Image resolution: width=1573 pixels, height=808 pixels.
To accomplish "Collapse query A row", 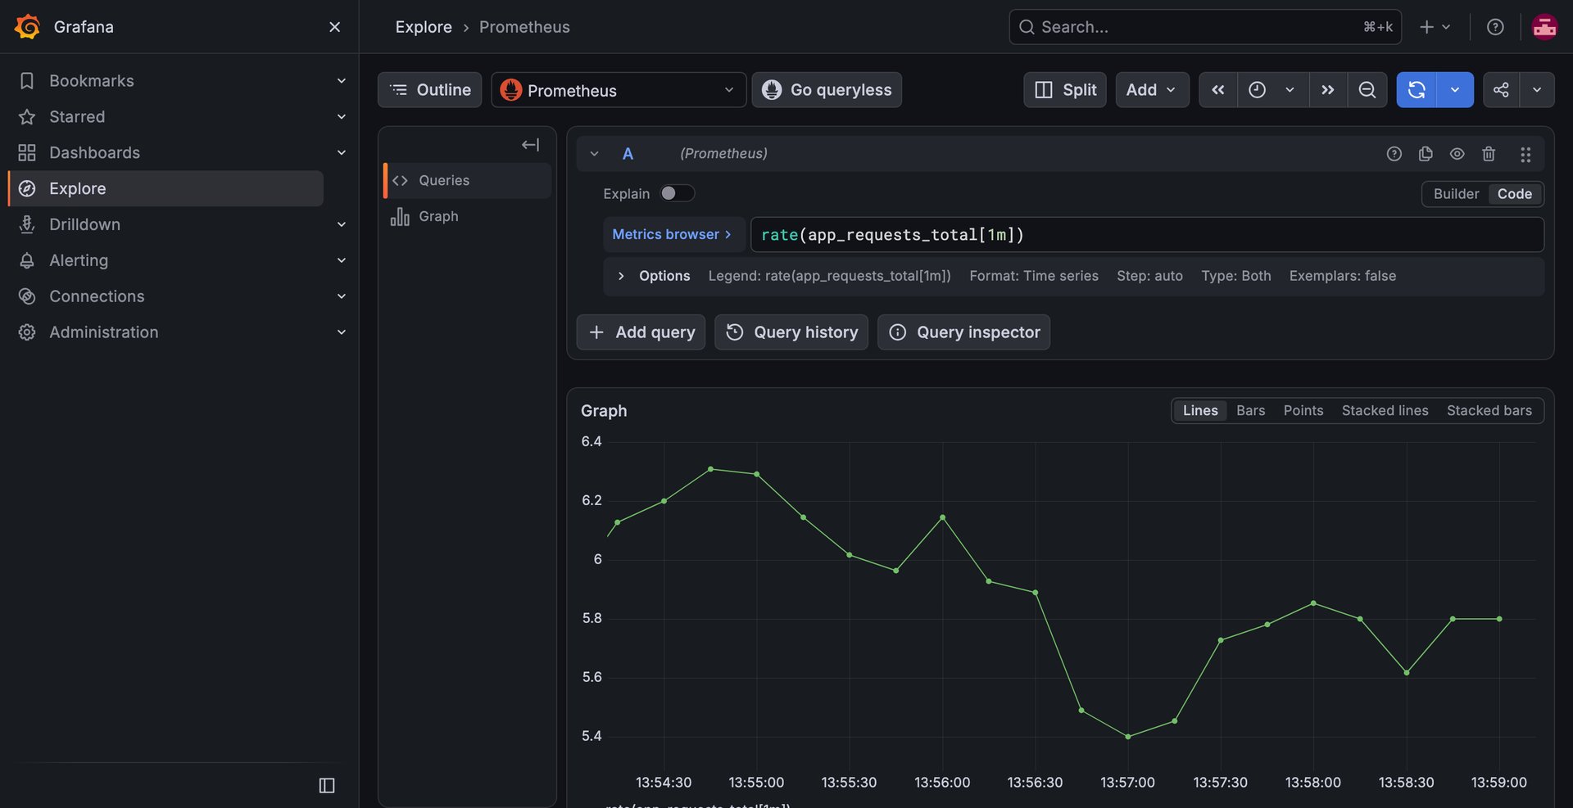I will (594, 154).
